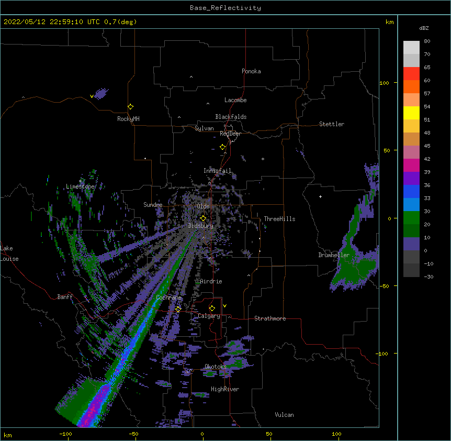This screenshot has width=451, height=441.
Task: Click the Lacombe city label
Action: tap(235, 100)
